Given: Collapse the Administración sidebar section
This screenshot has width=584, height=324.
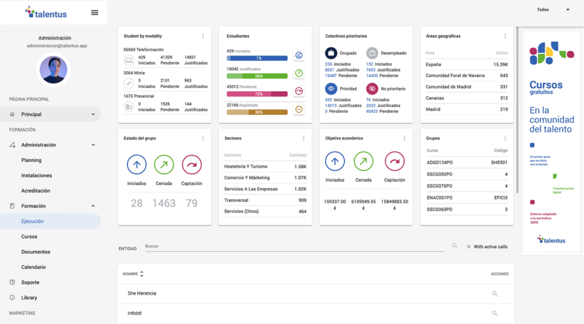Looking at the screenshot, I should (x=93, y=145).
